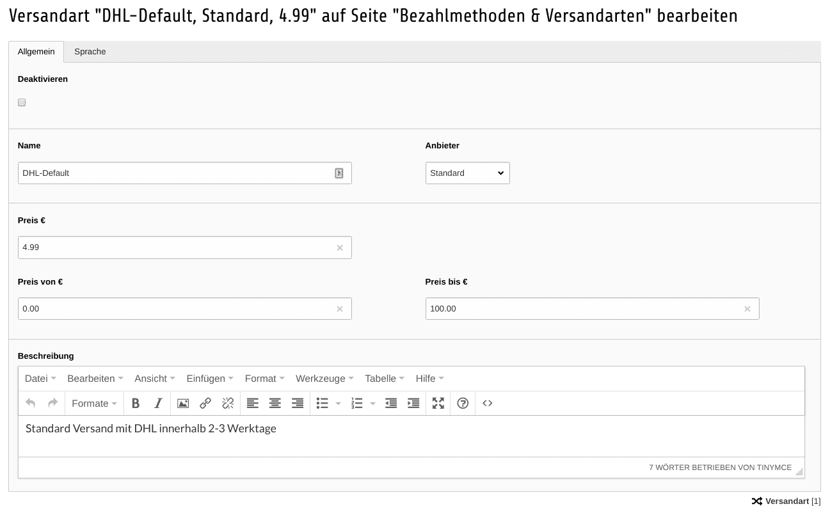
Task: Click the redo arrow in editor toolbar
Action: (53, 403)
